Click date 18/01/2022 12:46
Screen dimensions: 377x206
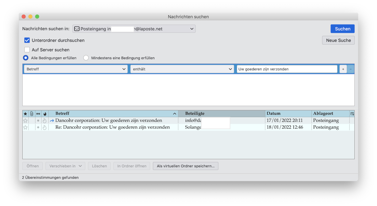[x=285, y=127]
